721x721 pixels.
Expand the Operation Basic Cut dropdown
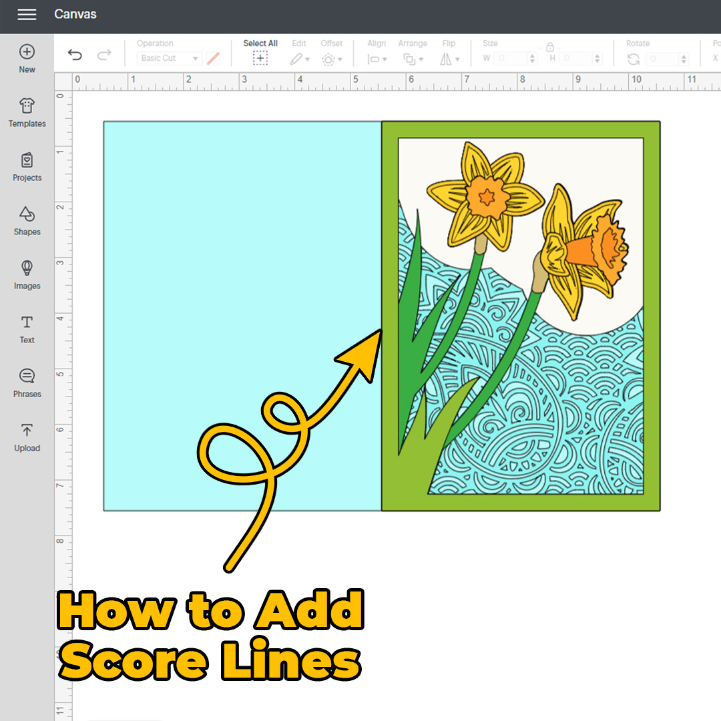coord(169,59)
